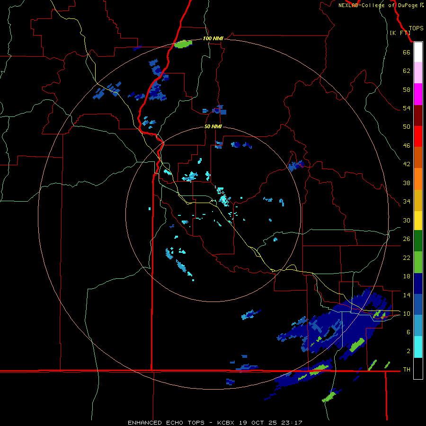Click the legend value 54
This screenshot has width=426, height=426.
click(407, 108)
